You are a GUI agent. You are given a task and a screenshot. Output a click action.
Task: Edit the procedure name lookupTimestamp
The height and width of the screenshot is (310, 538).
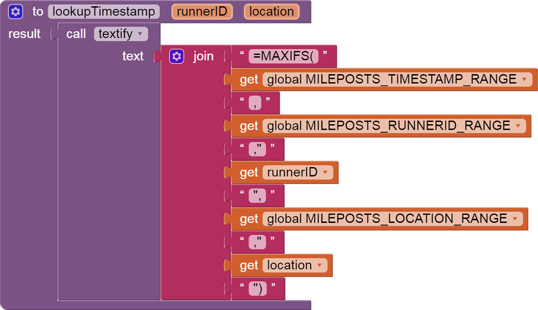click(104, 11)
